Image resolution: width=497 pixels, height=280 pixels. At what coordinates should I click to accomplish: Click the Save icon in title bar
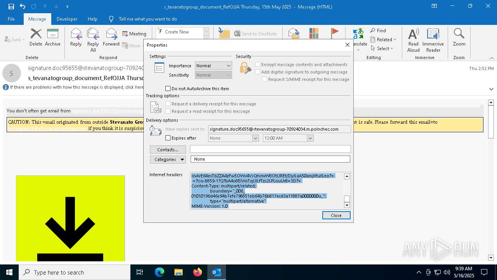tap(11, 7)
